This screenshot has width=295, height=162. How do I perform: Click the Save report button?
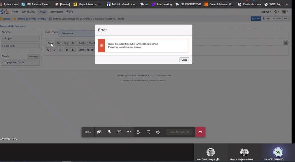(x=256, y=19)
